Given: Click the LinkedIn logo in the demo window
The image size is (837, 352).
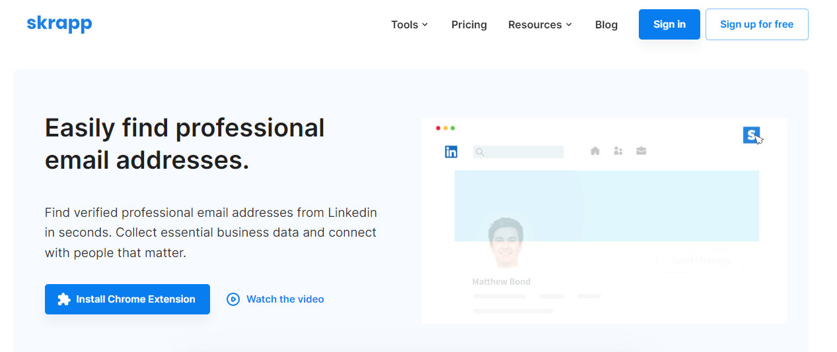Looking at the screenshot, I should pos(451,152).
